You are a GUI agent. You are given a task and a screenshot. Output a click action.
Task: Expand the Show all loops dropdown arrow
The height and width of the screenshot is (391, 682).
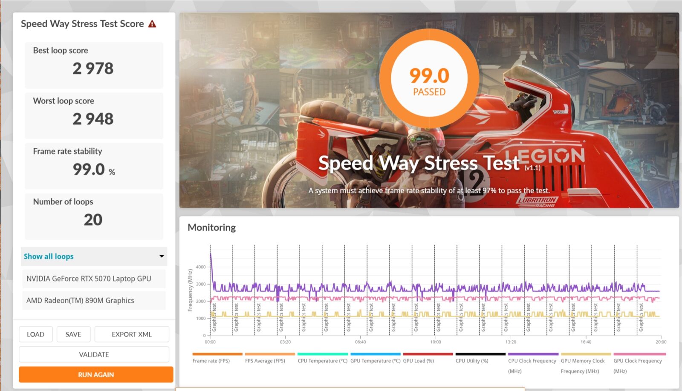coord(162,256)
